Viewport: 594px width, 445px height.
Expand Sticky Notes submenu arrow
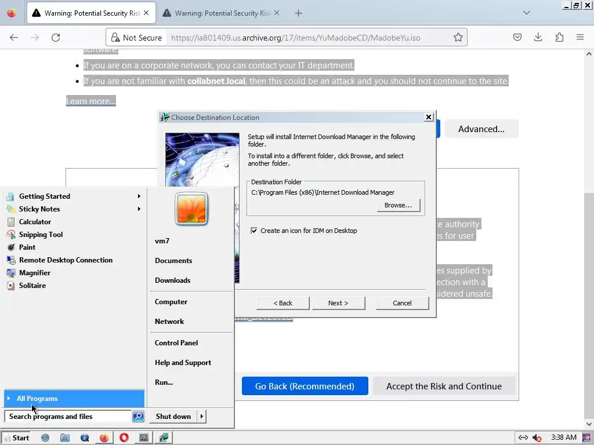coord(139,209)
